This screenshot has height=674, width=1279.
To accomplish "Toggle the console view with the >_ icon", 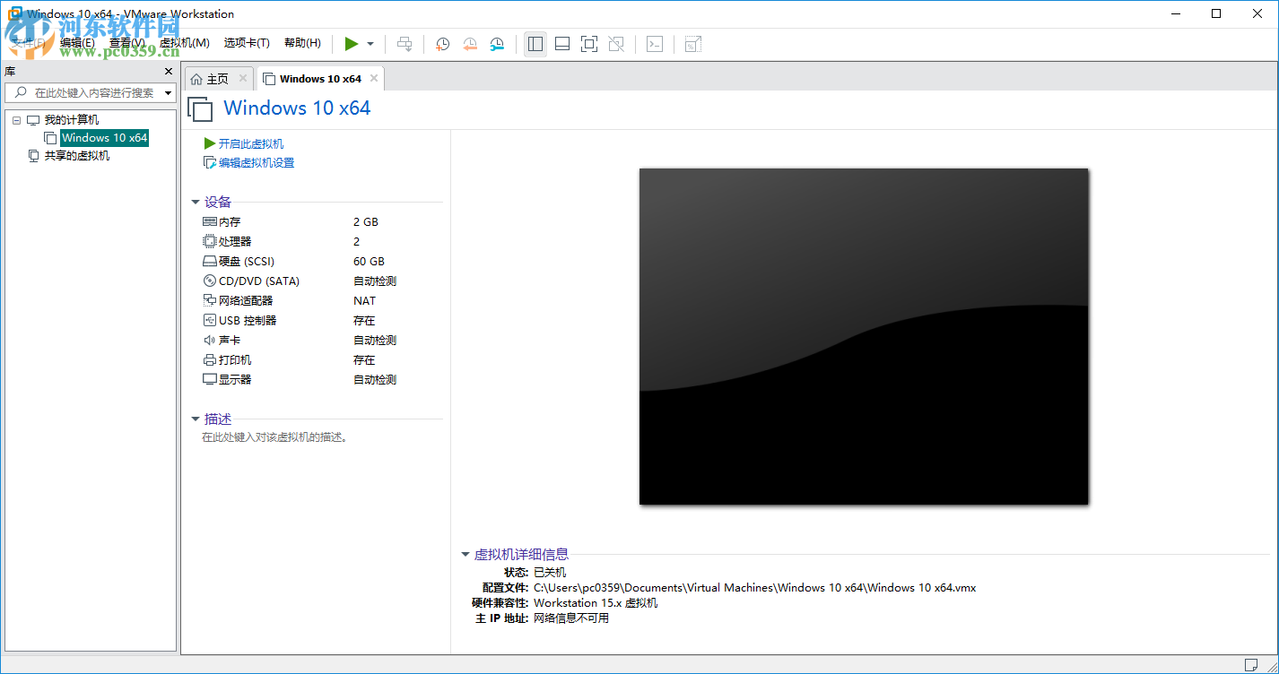I will click(x=654, y=43).
